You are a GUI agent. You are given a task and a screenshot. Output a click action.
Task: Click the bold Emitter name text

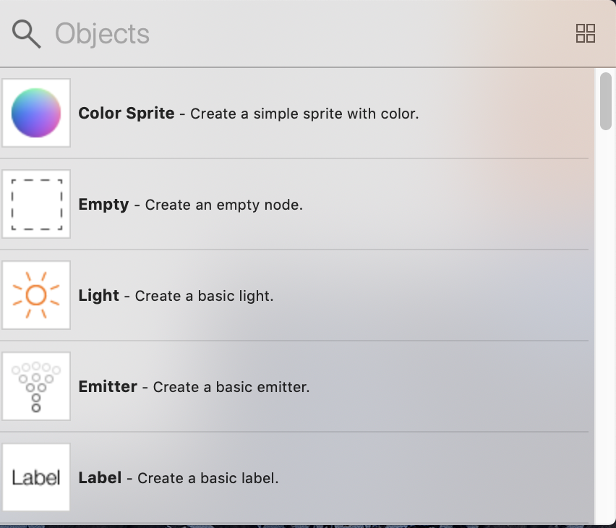pos(108,387)
